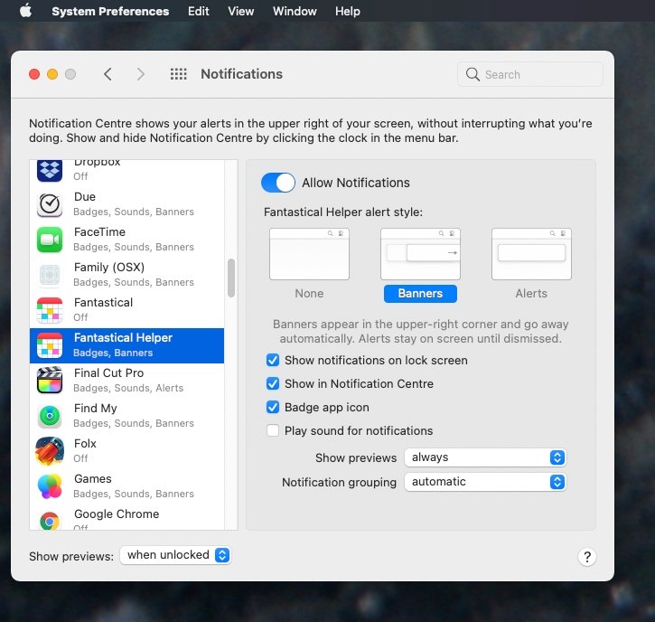Click the Folx rocket icon
The image size is (655, 622).
(50, 451)
